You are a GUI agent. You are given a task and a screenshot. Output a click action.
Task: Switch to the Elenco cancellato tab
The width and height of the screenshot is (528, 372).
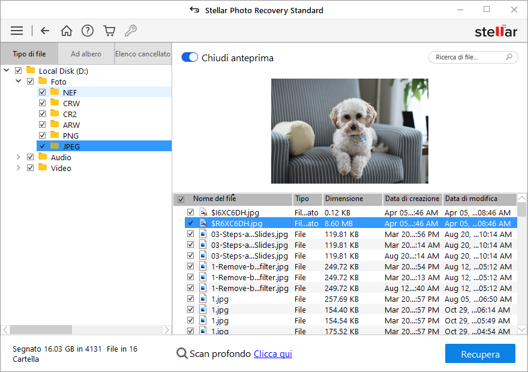(143, 53)
